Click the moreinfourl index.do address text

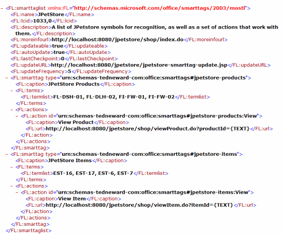(x=117, y=40)
